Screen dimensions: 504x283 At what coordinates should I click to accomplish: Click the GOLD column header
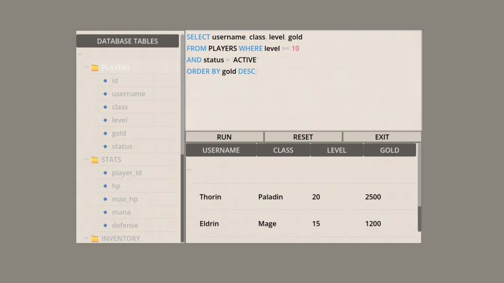[390, 150]
